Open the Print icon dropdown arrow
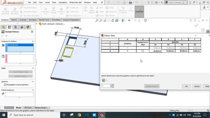Screen dimensions: 210x118 pyautogui.click(x=133, y=2)
